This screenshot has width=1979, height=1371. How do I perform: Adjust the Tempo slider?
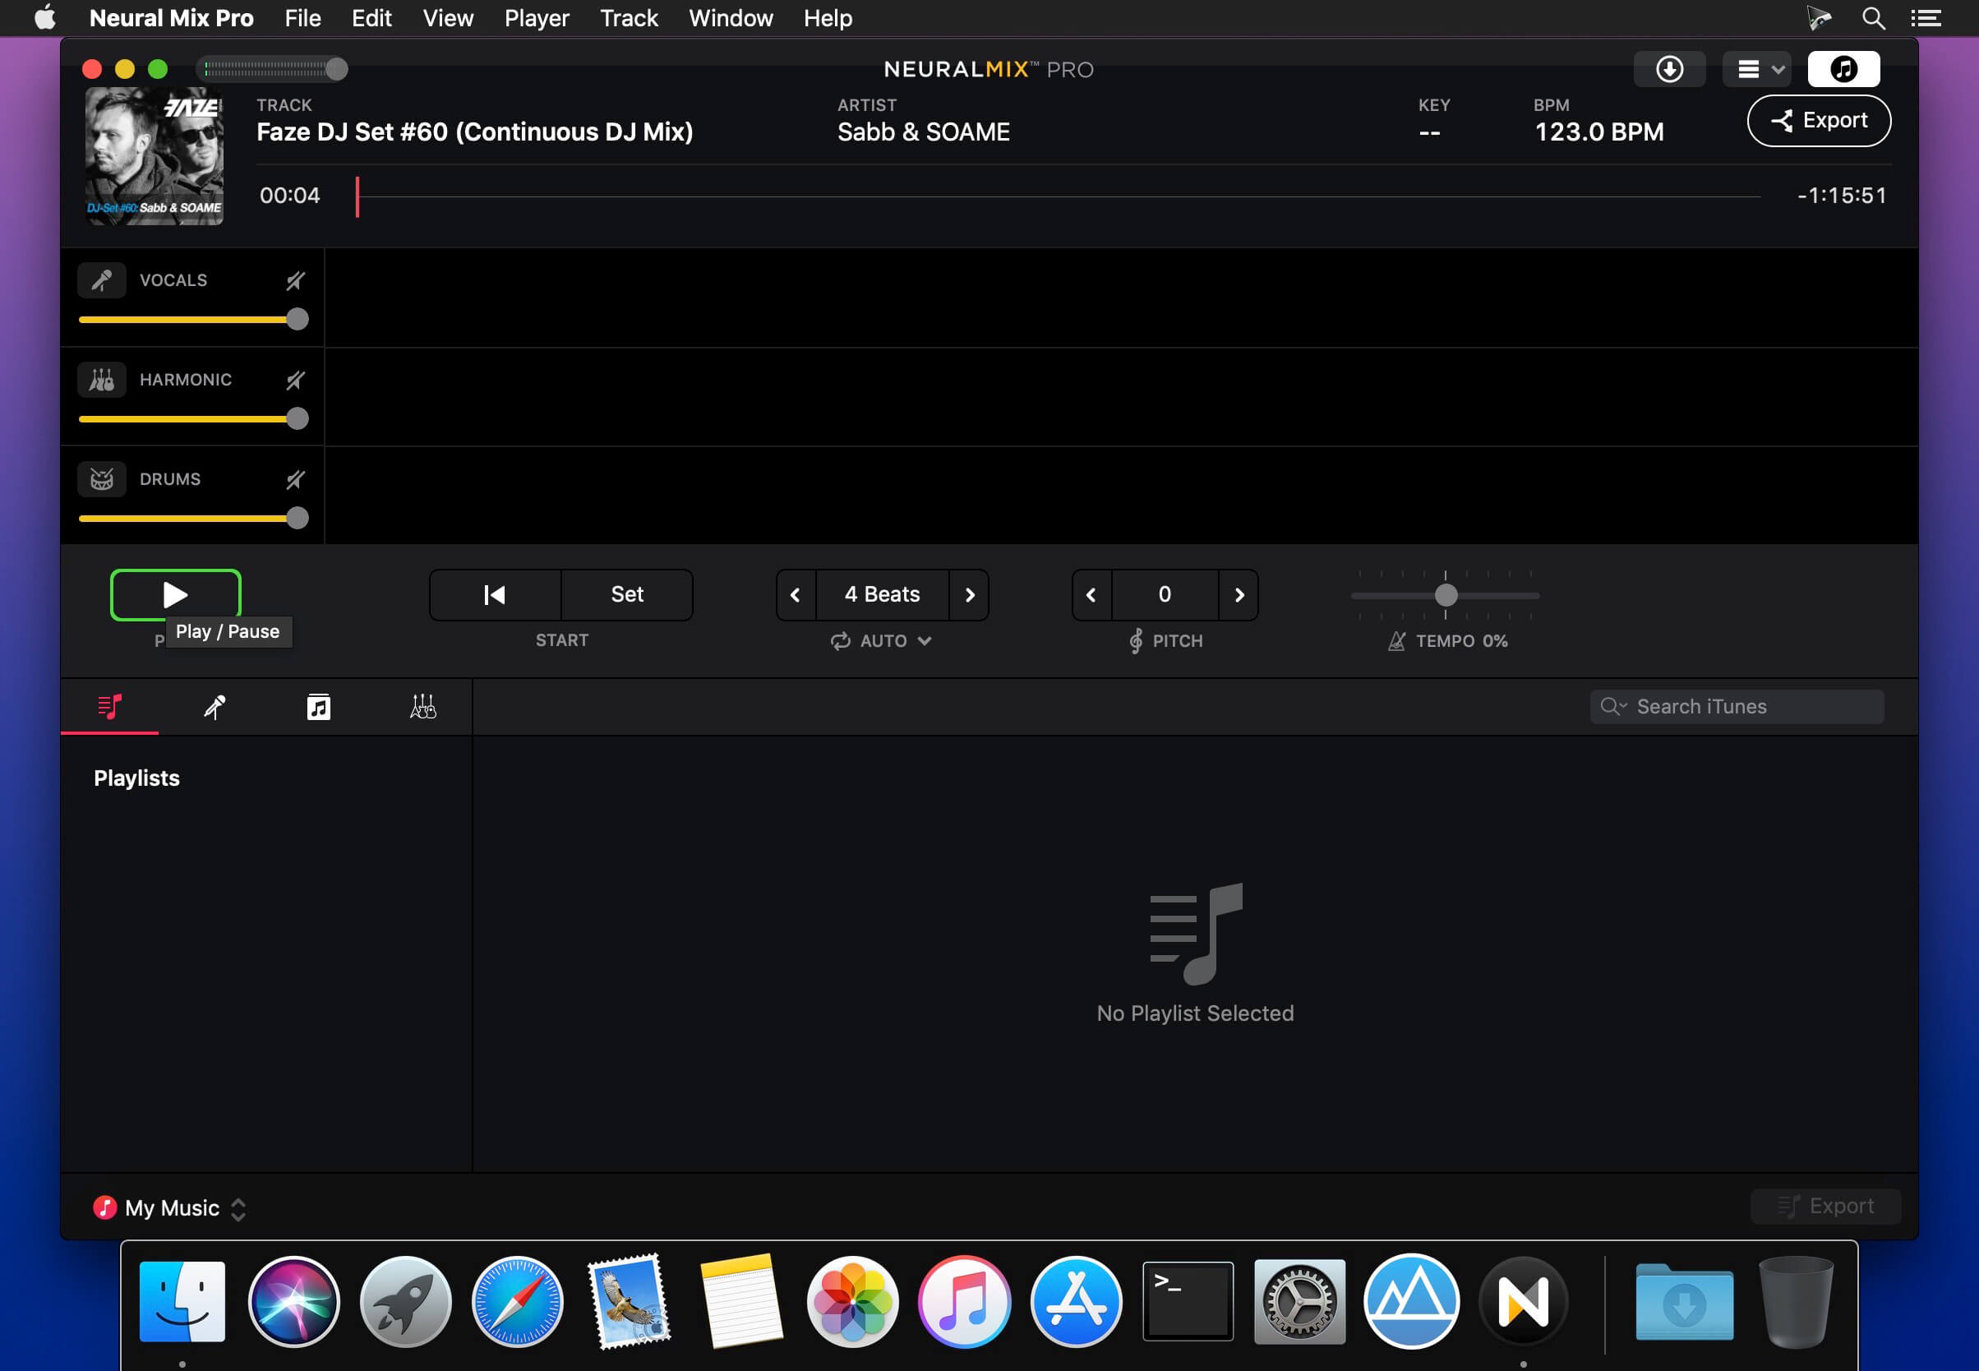click(x=1446, y=594)
